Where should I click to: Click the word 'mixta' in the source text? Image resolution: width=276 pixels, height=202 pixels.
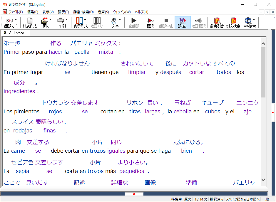106,52
